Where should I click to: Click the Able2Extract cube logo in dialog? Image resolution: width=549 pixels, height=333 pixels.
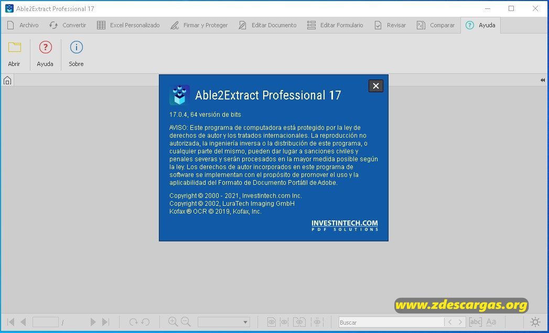tap(179, 95)
